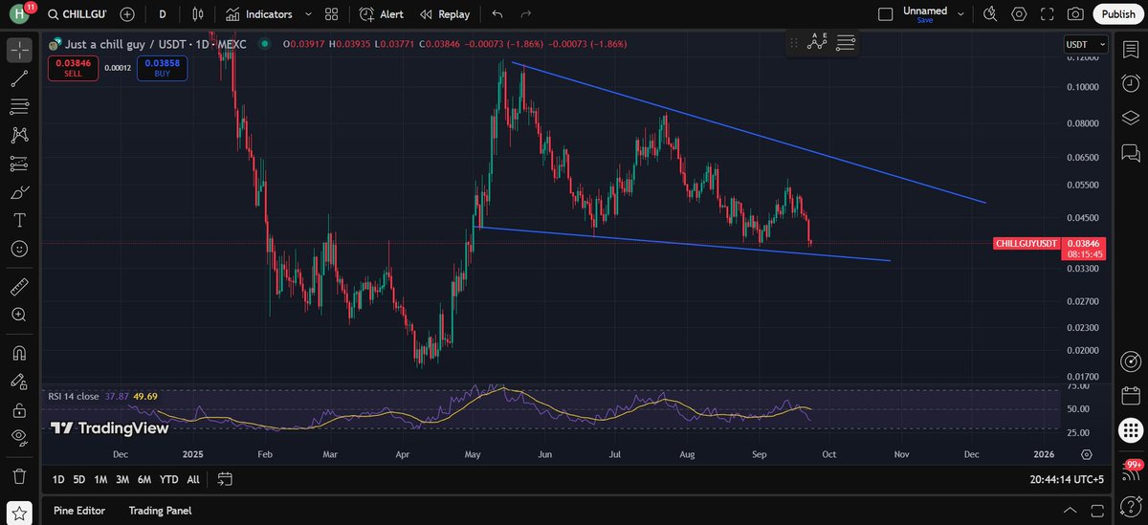The height and width of the screenshot is (525, 1148).
Task: Click the blue Save layout link
Action: pos(924,20)
